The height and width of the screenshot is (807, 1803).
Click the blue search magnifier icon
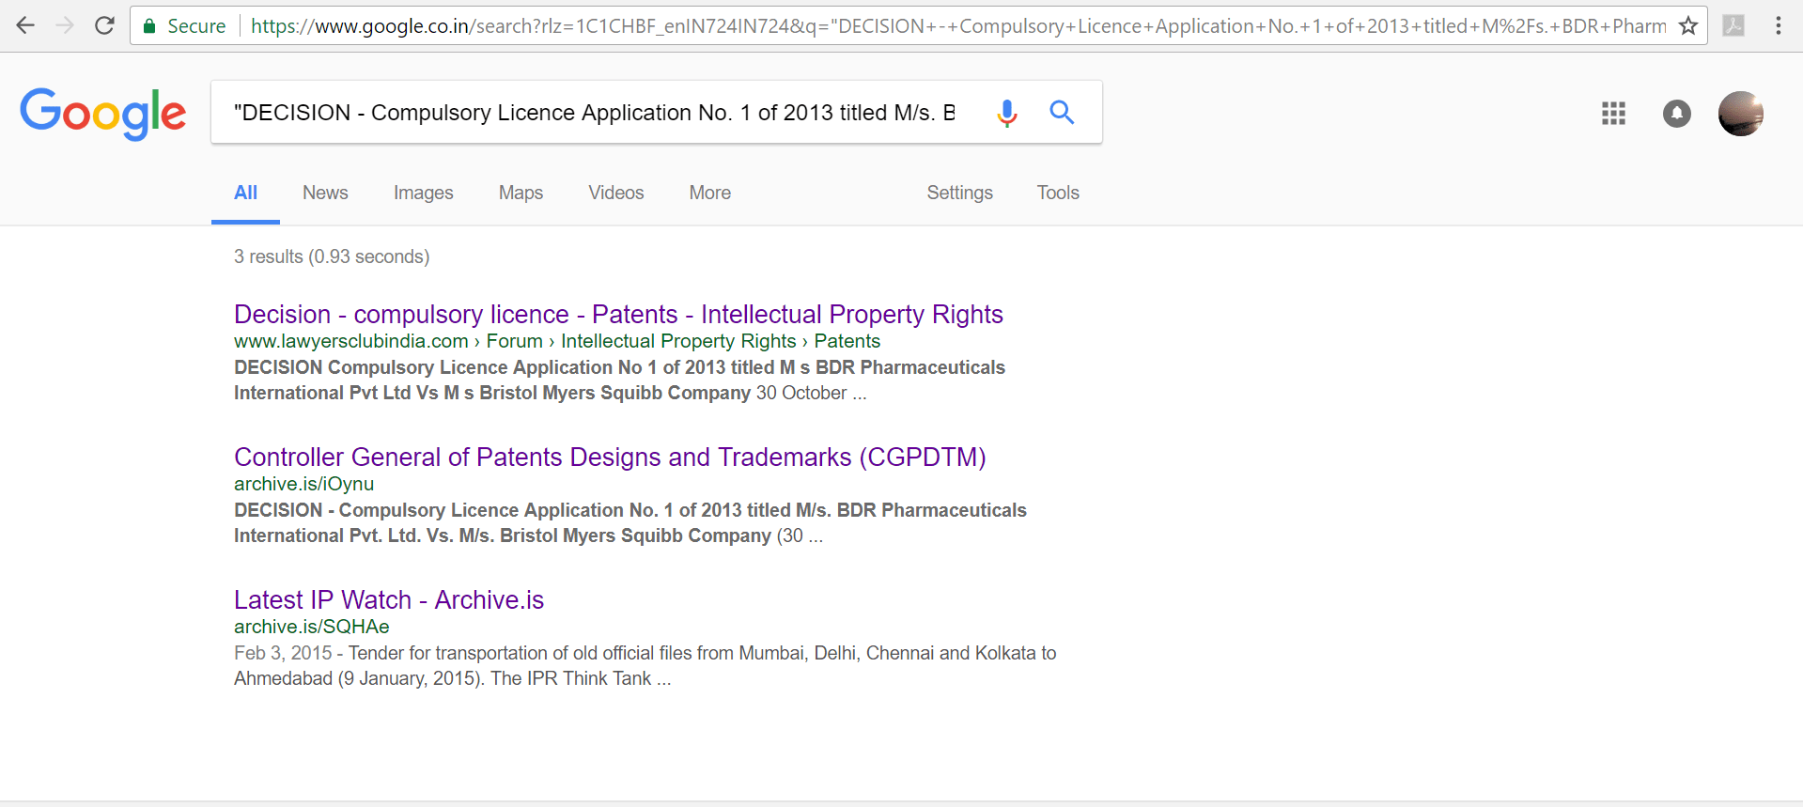pos(1062,113)
